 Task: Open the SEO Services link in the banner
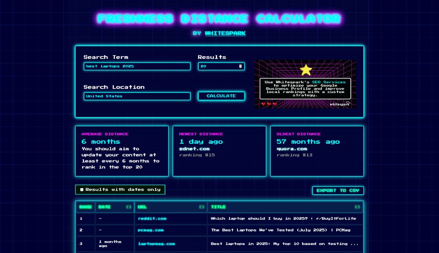pos(329,82)
